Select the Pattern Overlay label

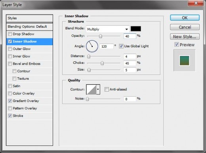(25, 108)
